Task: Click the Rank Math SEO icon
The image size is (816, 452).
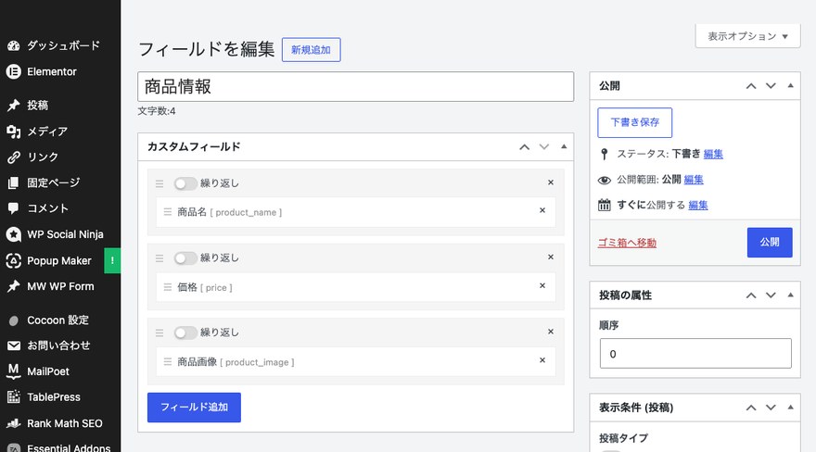Action: [x=14, y=423]
